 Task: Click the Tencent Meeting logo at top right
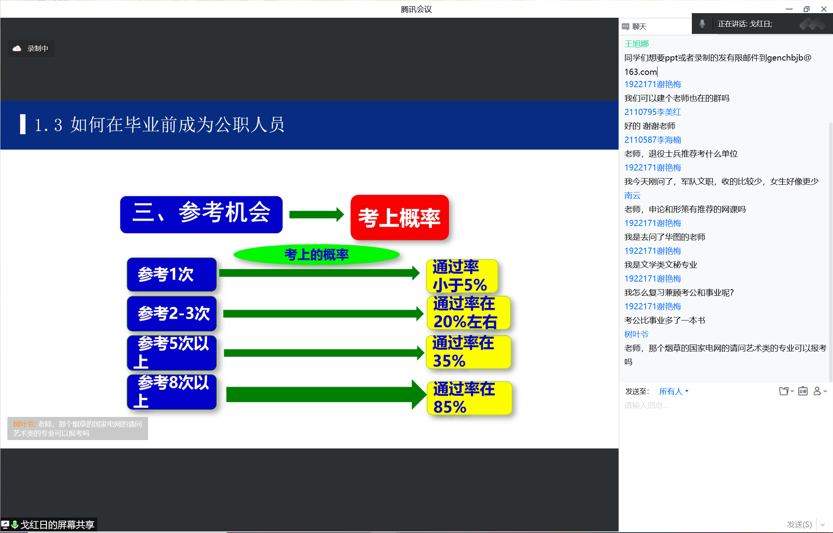[811, 24]
